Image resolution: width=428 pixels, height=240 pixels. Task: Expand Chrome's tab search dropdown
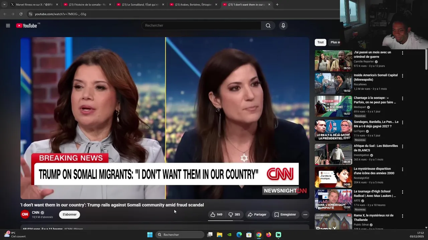4,5
